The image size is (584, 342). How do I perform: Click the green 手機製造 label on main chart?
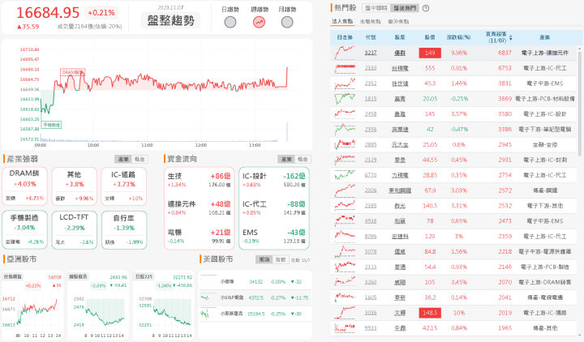[51, 125]
